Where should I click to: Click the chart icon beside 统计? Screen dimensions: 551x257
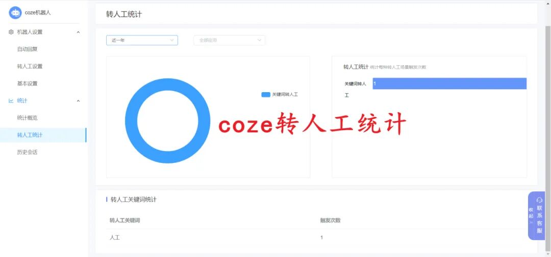click(x=11, y=101)
